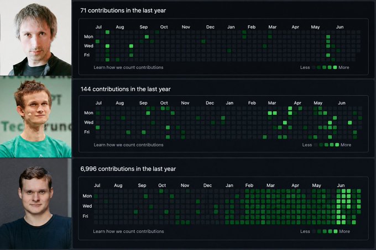Click the 'Mon' row label in 144-contributions graph
The image size is (376, 250).
88,113
